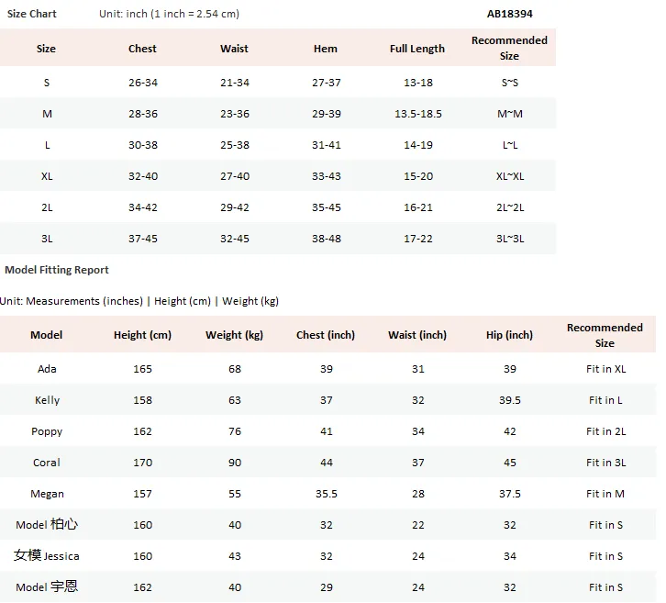Click the 3L~3L recommended size cell
Image resolution: width=666 pixels, height=603 pixels.
(x=510, y=239)
